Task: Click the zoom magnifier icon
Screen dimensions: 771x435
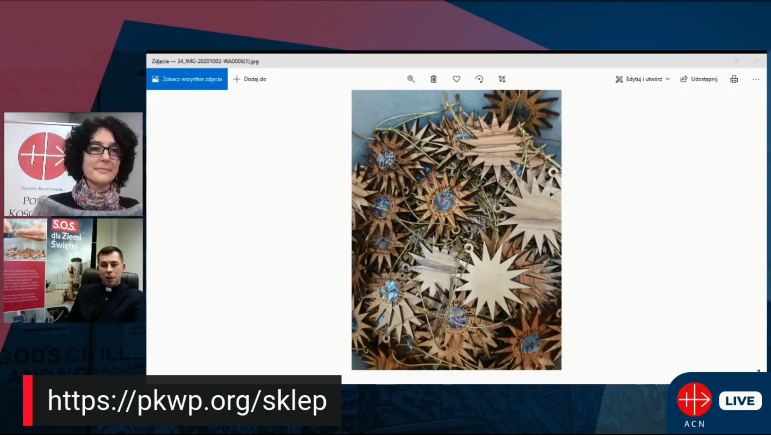Action: (x=411, y=79)
